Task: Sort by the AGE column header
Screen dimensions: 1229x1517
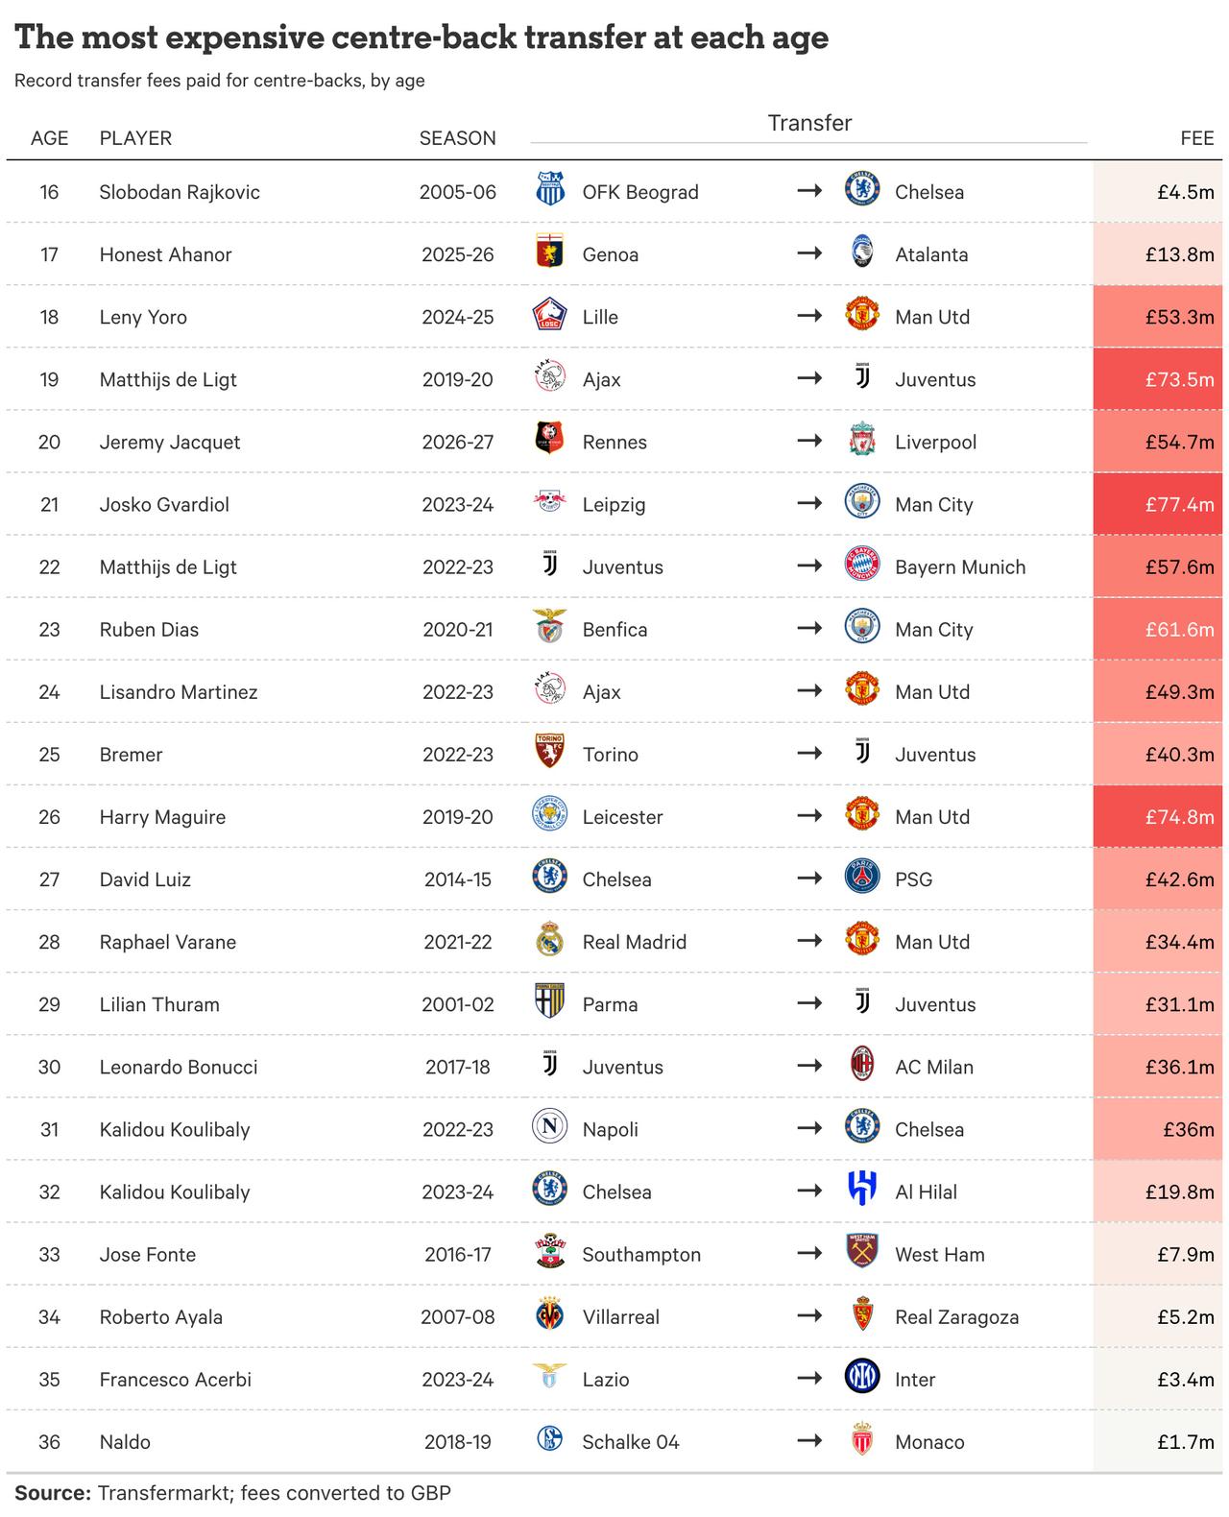Action: (x=50, y=138)
